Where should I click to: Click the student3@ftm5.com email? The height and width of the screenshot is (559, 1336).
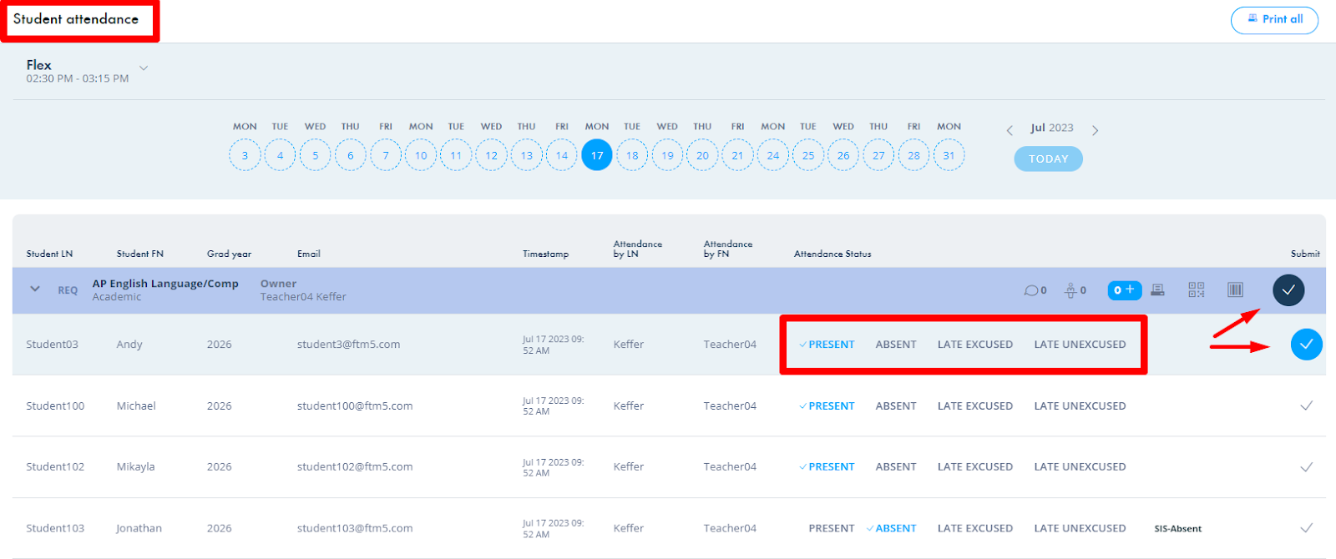click(x=348, y=344)
